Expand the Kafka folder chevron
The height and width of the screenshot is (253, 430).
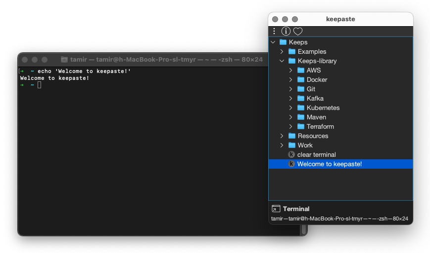[x=290, y=98]
